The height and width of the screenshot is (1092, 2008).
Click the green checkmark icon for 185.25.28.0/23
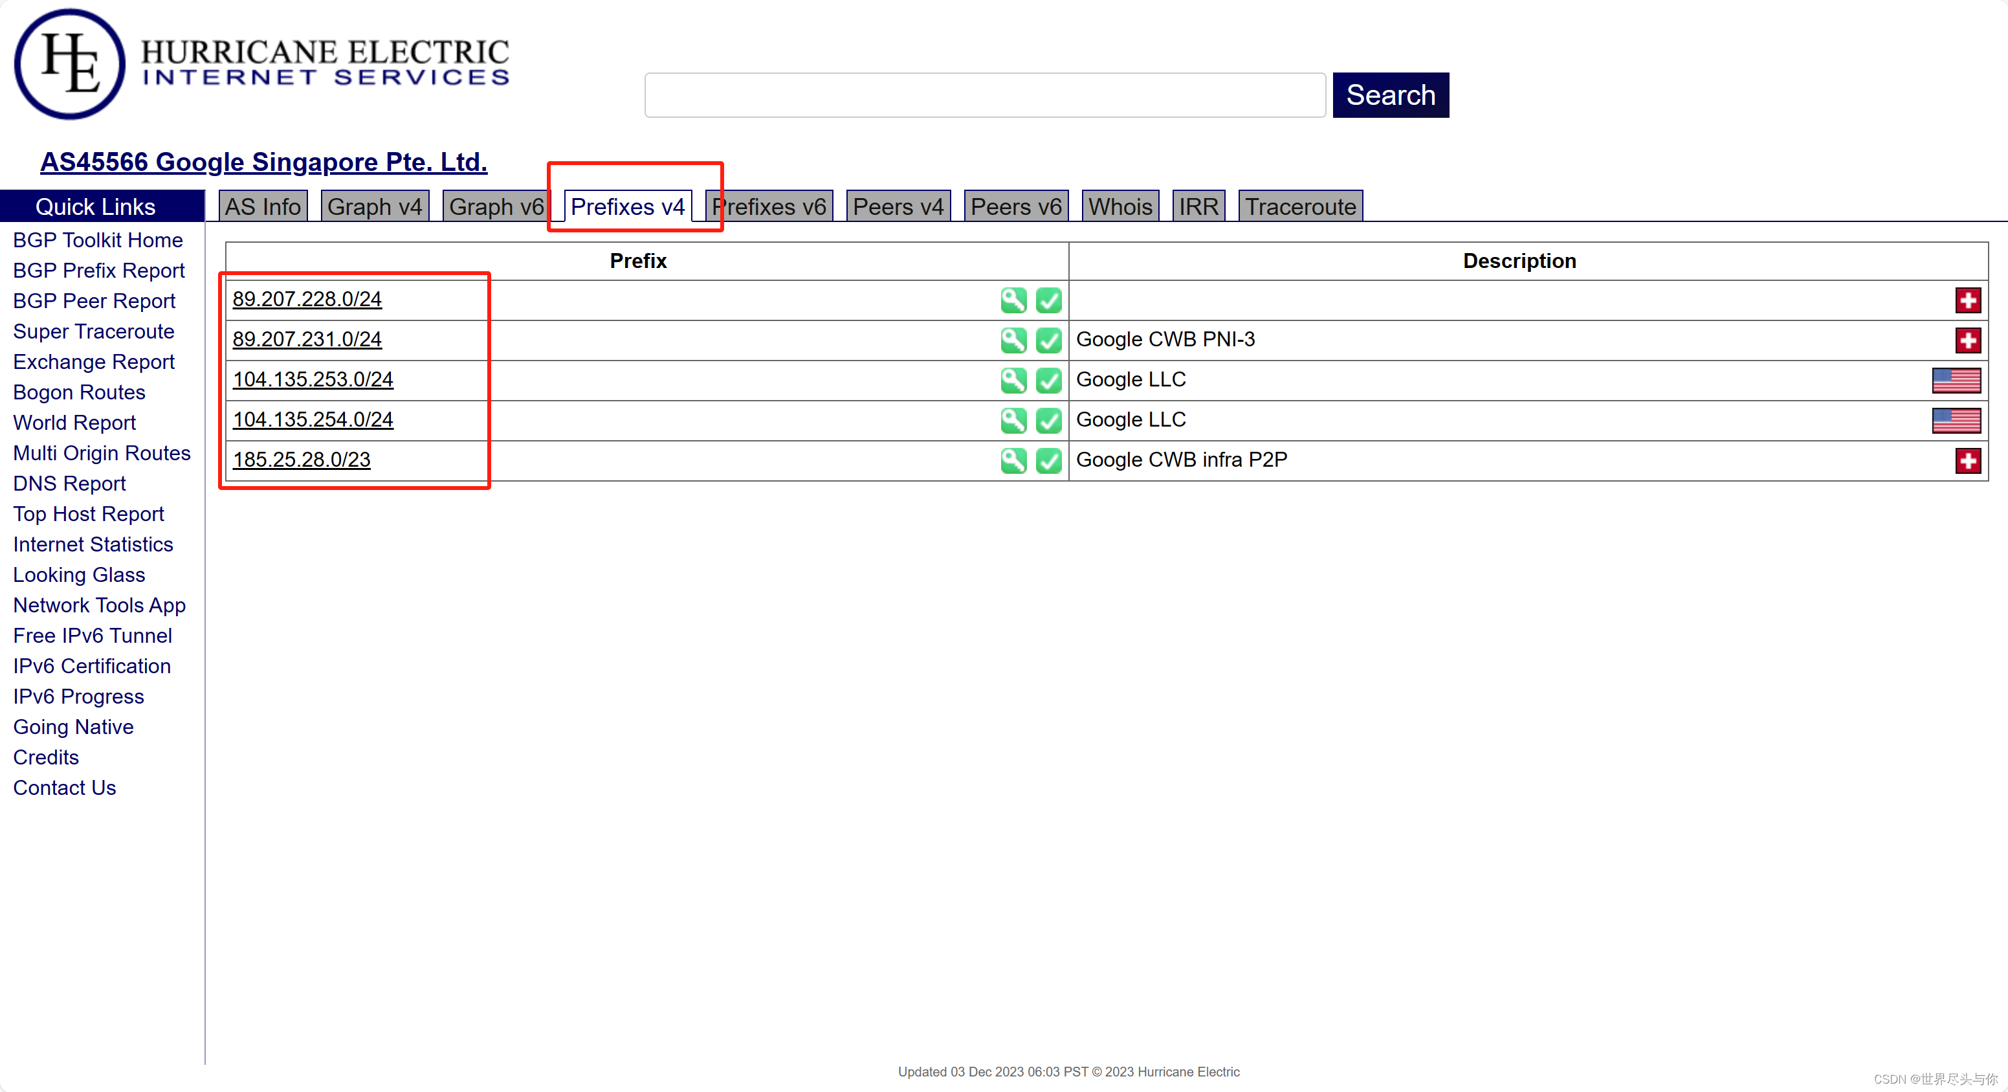pyautogui.click(x=1048, y=461)
